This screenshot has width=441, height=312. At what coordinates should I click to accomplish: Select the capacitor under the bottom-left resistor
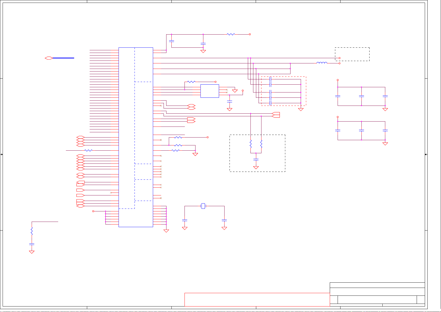pyautogui.click(x=32, y=244)
